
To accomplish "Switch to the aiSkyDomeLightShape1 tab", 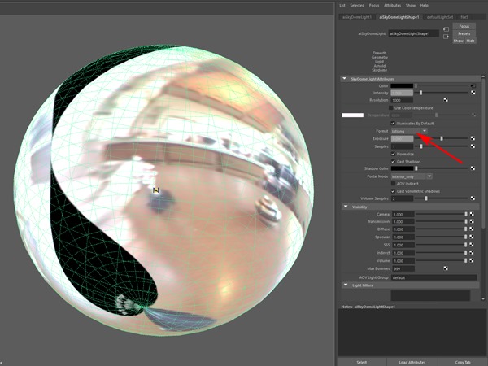I will click(x=399, y=17).
